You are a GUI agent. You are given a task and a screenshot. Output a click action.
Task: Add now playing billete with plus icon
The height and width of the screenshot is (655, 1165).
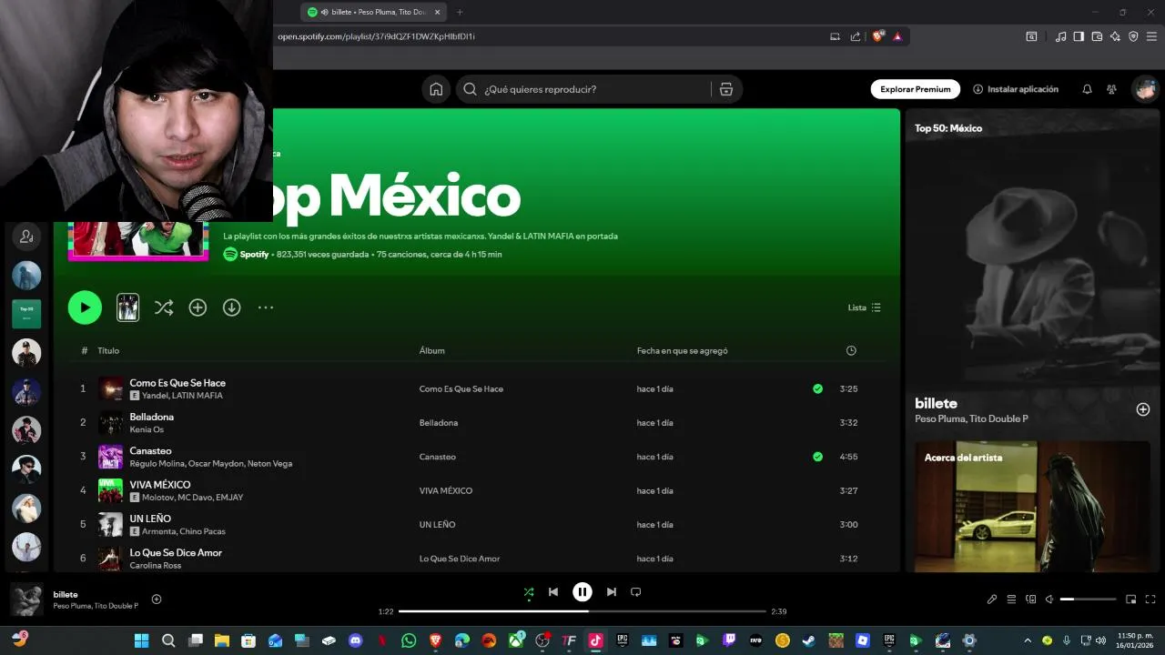point(157,599)
